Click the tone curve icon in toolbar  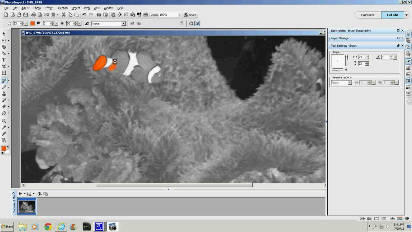click(x=126, y=15)
